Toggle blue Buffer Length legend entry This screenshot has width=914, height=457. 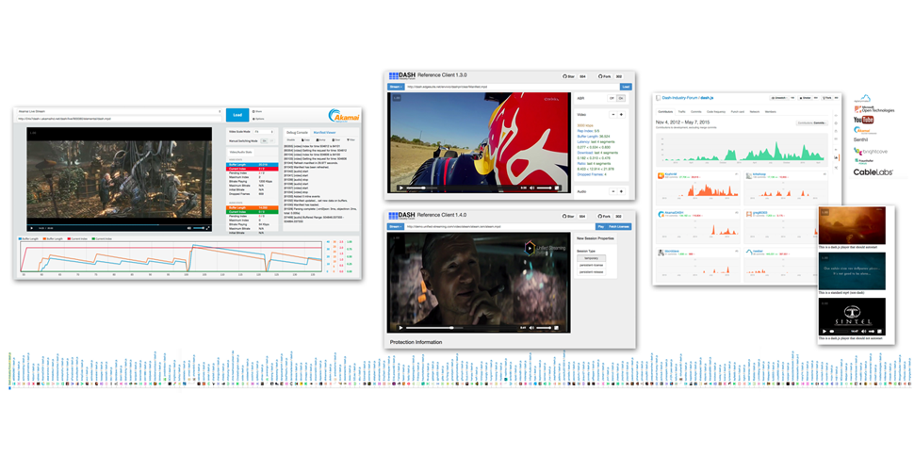26,239
